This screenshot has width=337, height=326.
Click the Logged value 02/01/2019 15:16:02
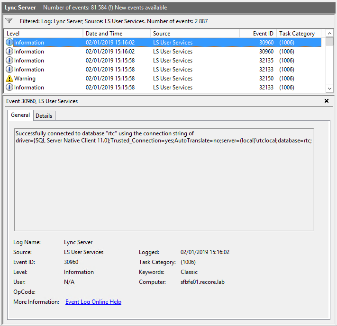205,252
